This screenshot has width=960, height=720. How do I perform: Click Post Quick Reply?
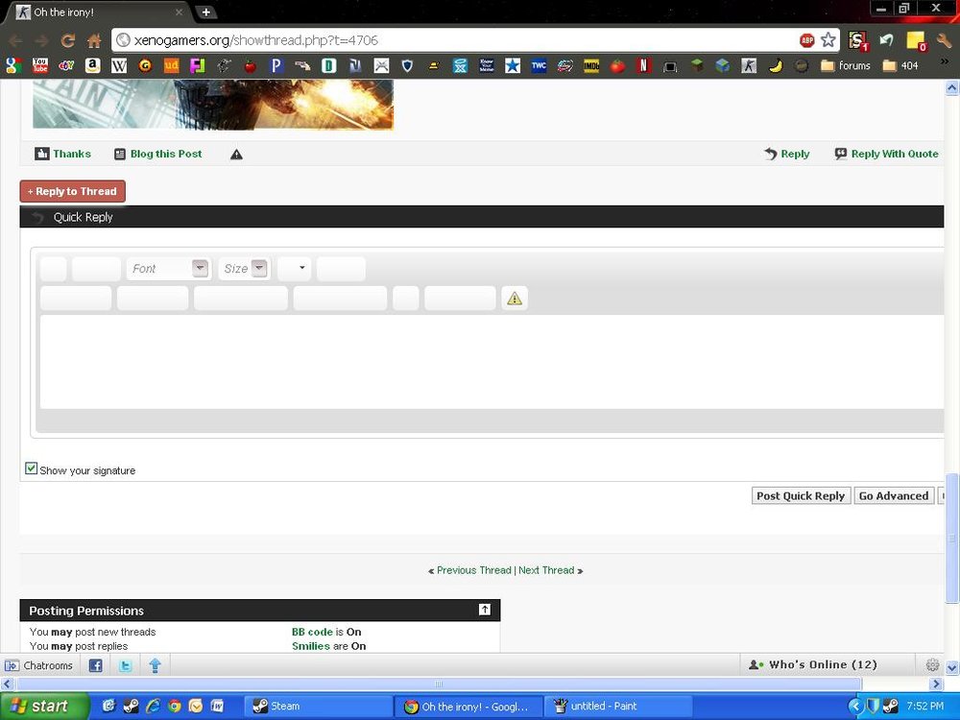801,496
